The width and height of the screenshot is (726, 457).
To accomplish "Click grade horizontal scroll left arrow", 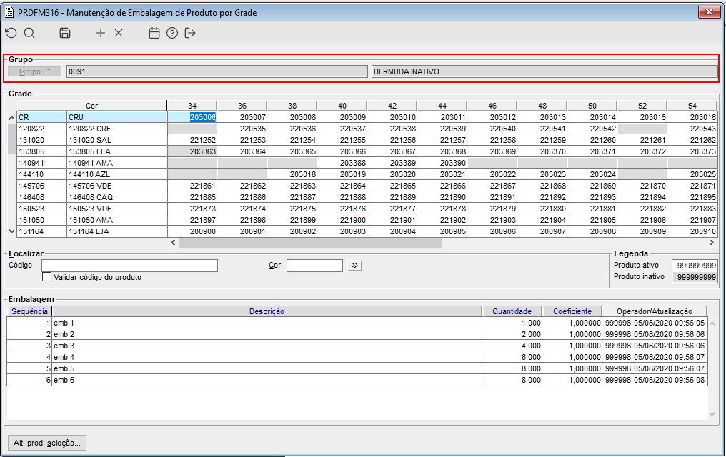I will point(173,242).
